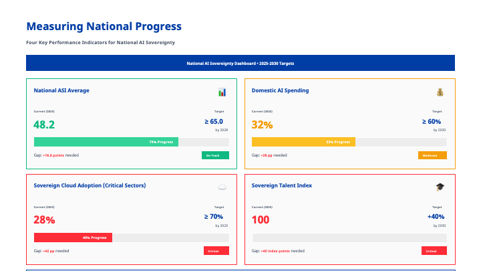Click the yellow 53% Progress bar
Viewport: 481px width, 271px height.
(x=303, y=142)
